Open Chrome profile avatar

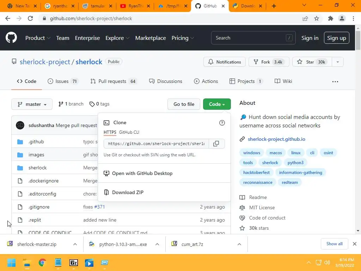click(342, 18)
